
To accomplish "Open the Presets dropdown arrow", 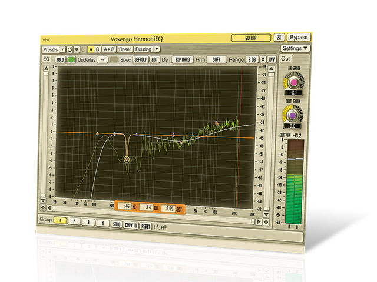I will pos(62,49).
